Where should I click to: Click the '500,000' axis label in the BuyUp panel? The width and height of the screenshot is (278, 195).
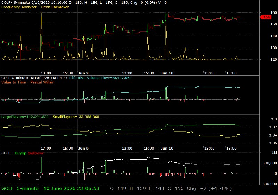[x=270, y=163]
